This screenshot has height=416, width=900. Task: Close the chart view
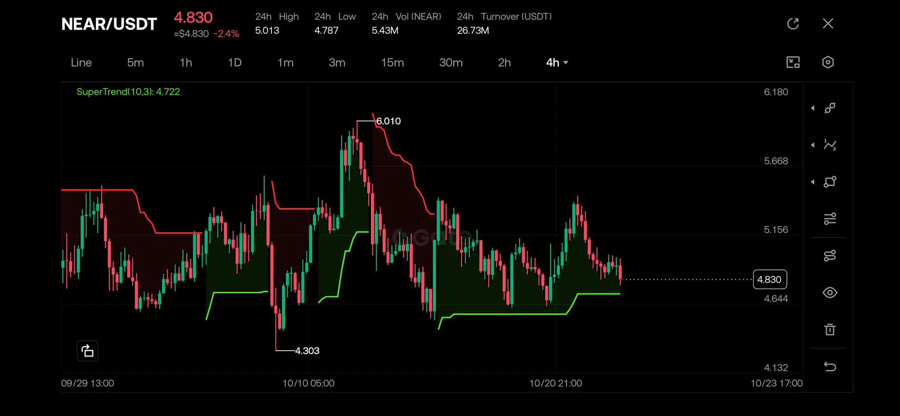(x=828, y=24)
